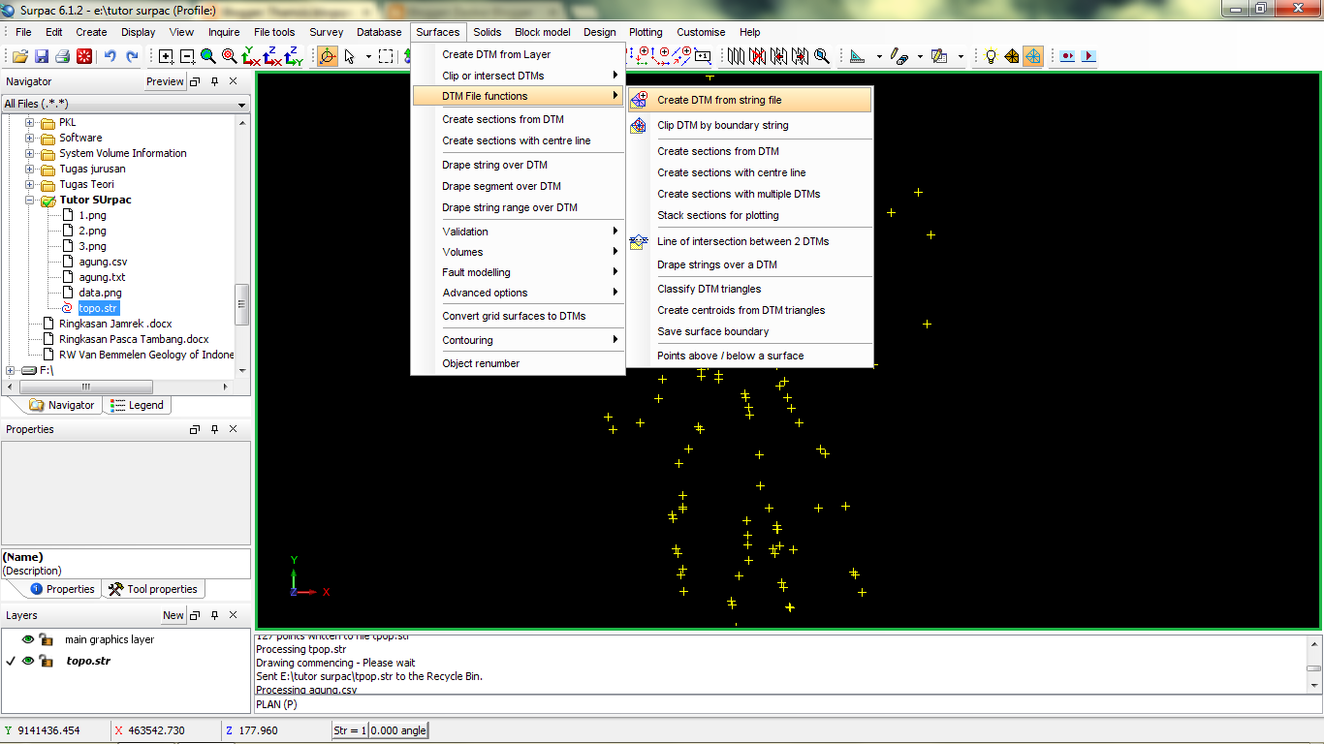Screen dimensions: 1324x744
Task: Click the macro playback icon
Action: [1088, 56]
